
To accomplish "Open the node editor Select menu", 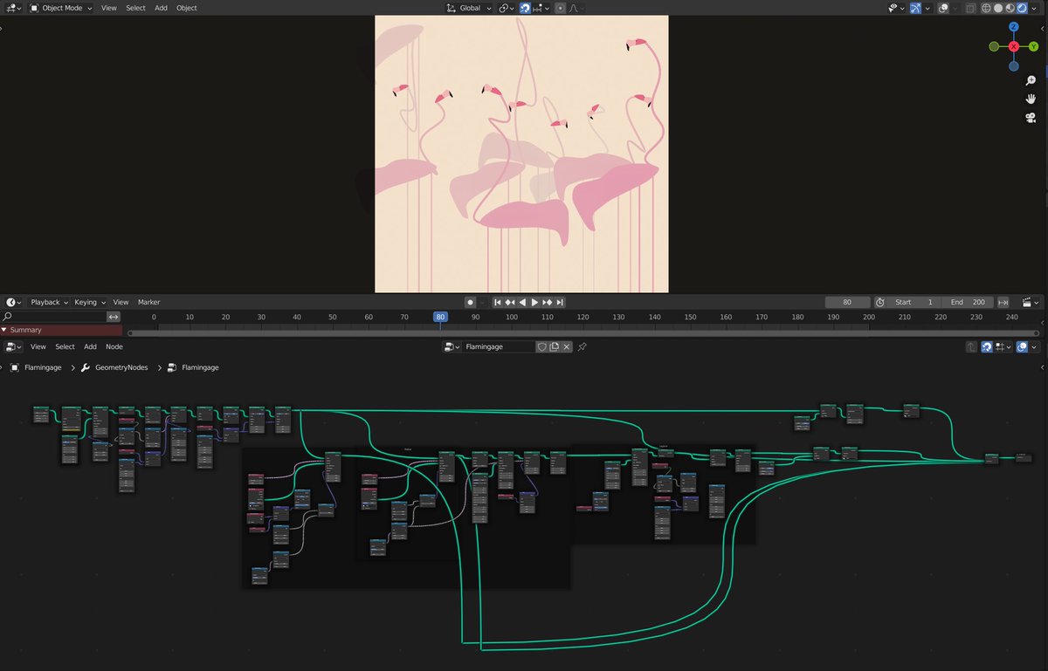I will (x=65, y=346).
